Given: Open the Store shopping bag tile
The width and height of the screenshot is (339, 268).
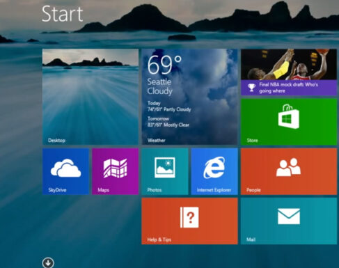Looking at the screenshot, I should point(289,122).
